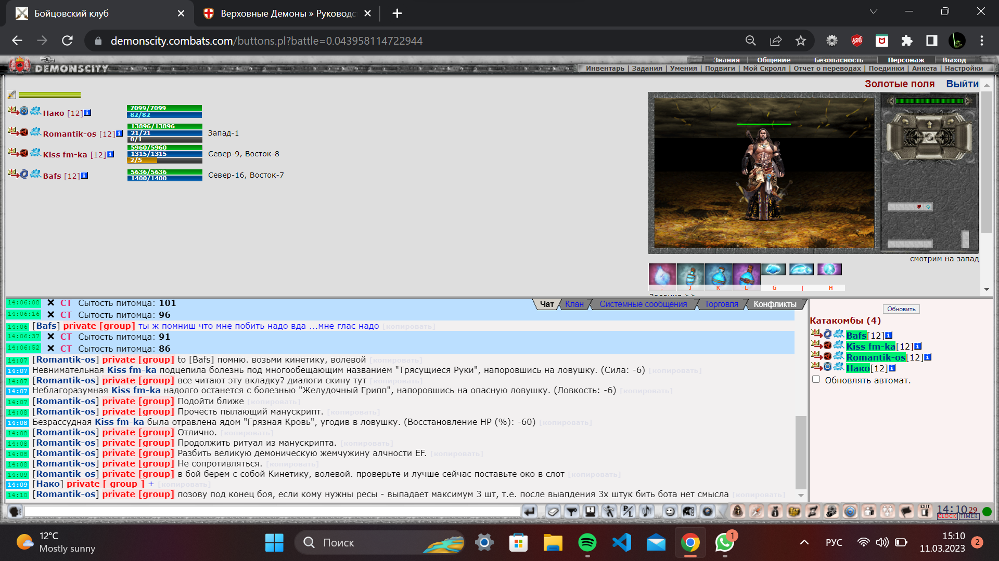Move forward with the navigation up arrow
This screenshot has height=561, width=999.
[929, 124]
